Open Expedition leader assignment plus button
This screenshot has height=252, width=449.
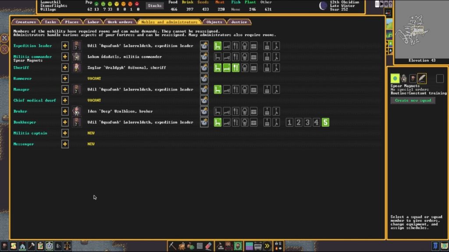[65, 45]
